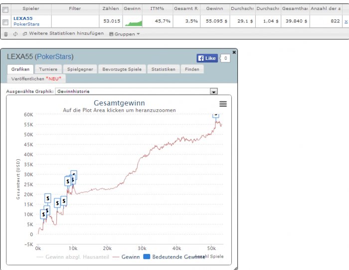Check the LEXA55 row checkbox
Image resolution: width=349 pixels, height=270 pixels.
(x=5, y=22)
